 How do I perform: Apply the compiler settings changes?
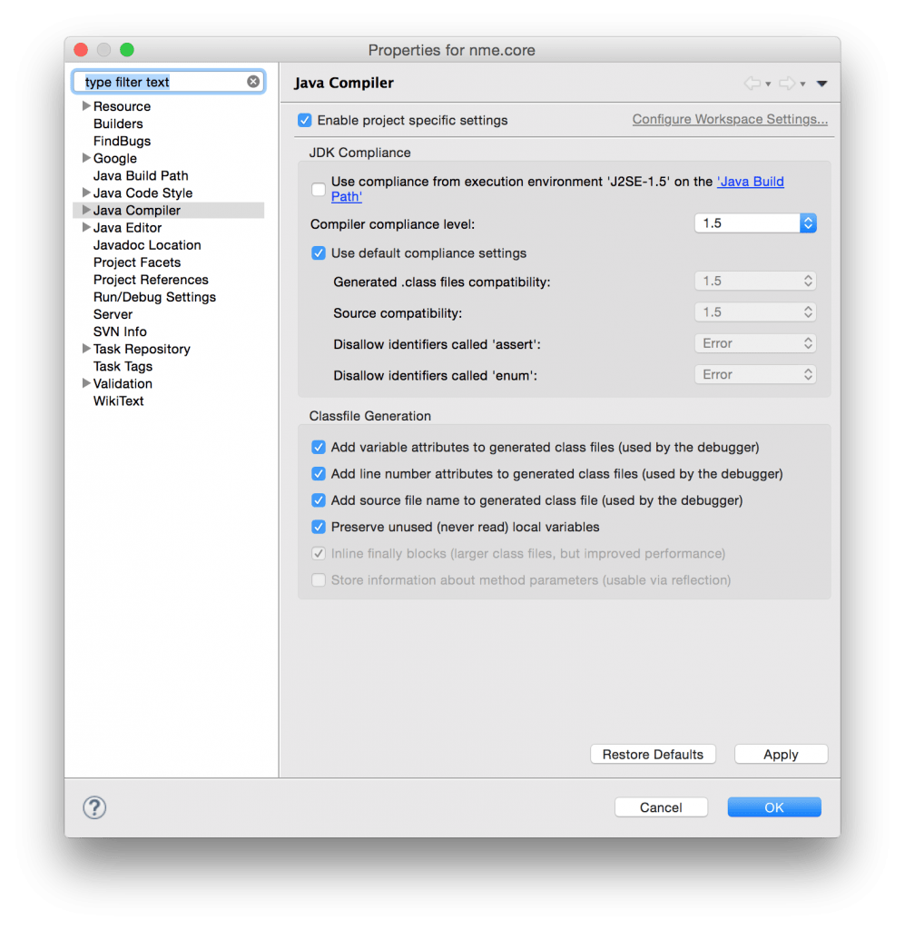[781, 754]
